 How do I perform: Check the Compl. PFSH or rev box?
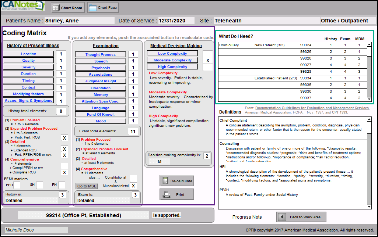[x=64, y=166]
